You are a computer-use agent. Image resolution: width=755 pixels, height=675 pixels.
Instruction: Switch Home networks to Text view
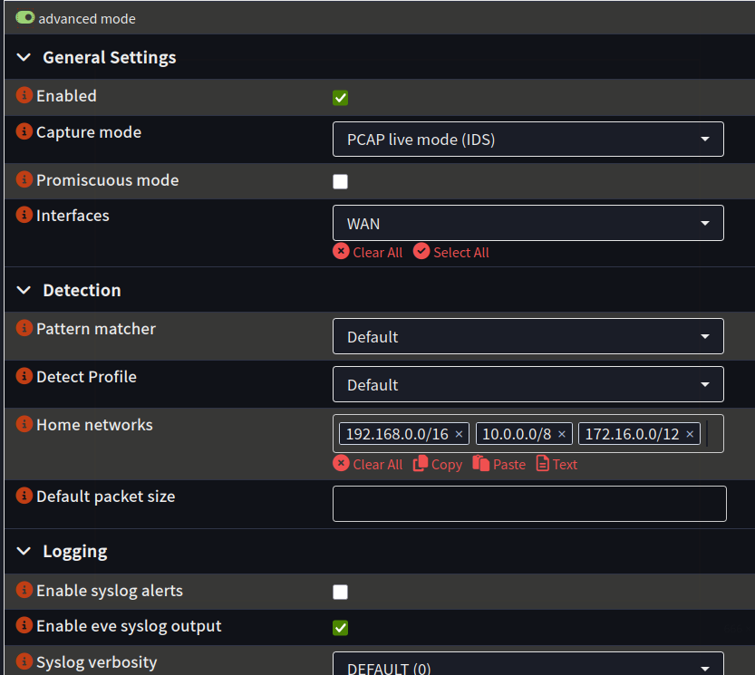pos(557,464)
